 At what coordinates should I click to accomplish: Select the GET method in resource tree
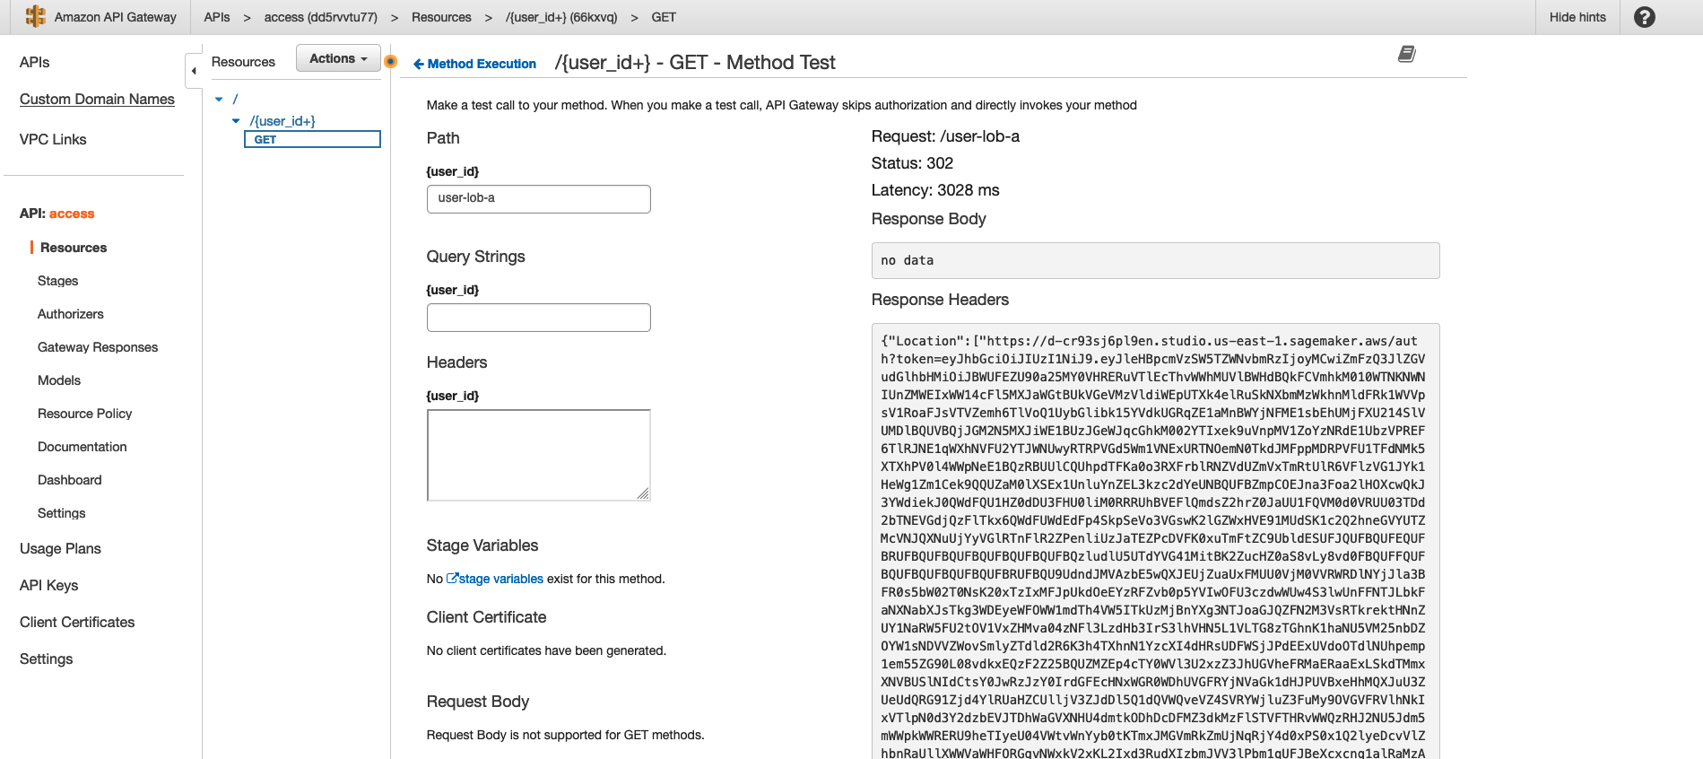312,139
